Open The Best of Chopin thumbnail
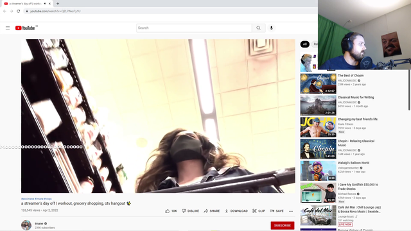 tap(319, 83)
